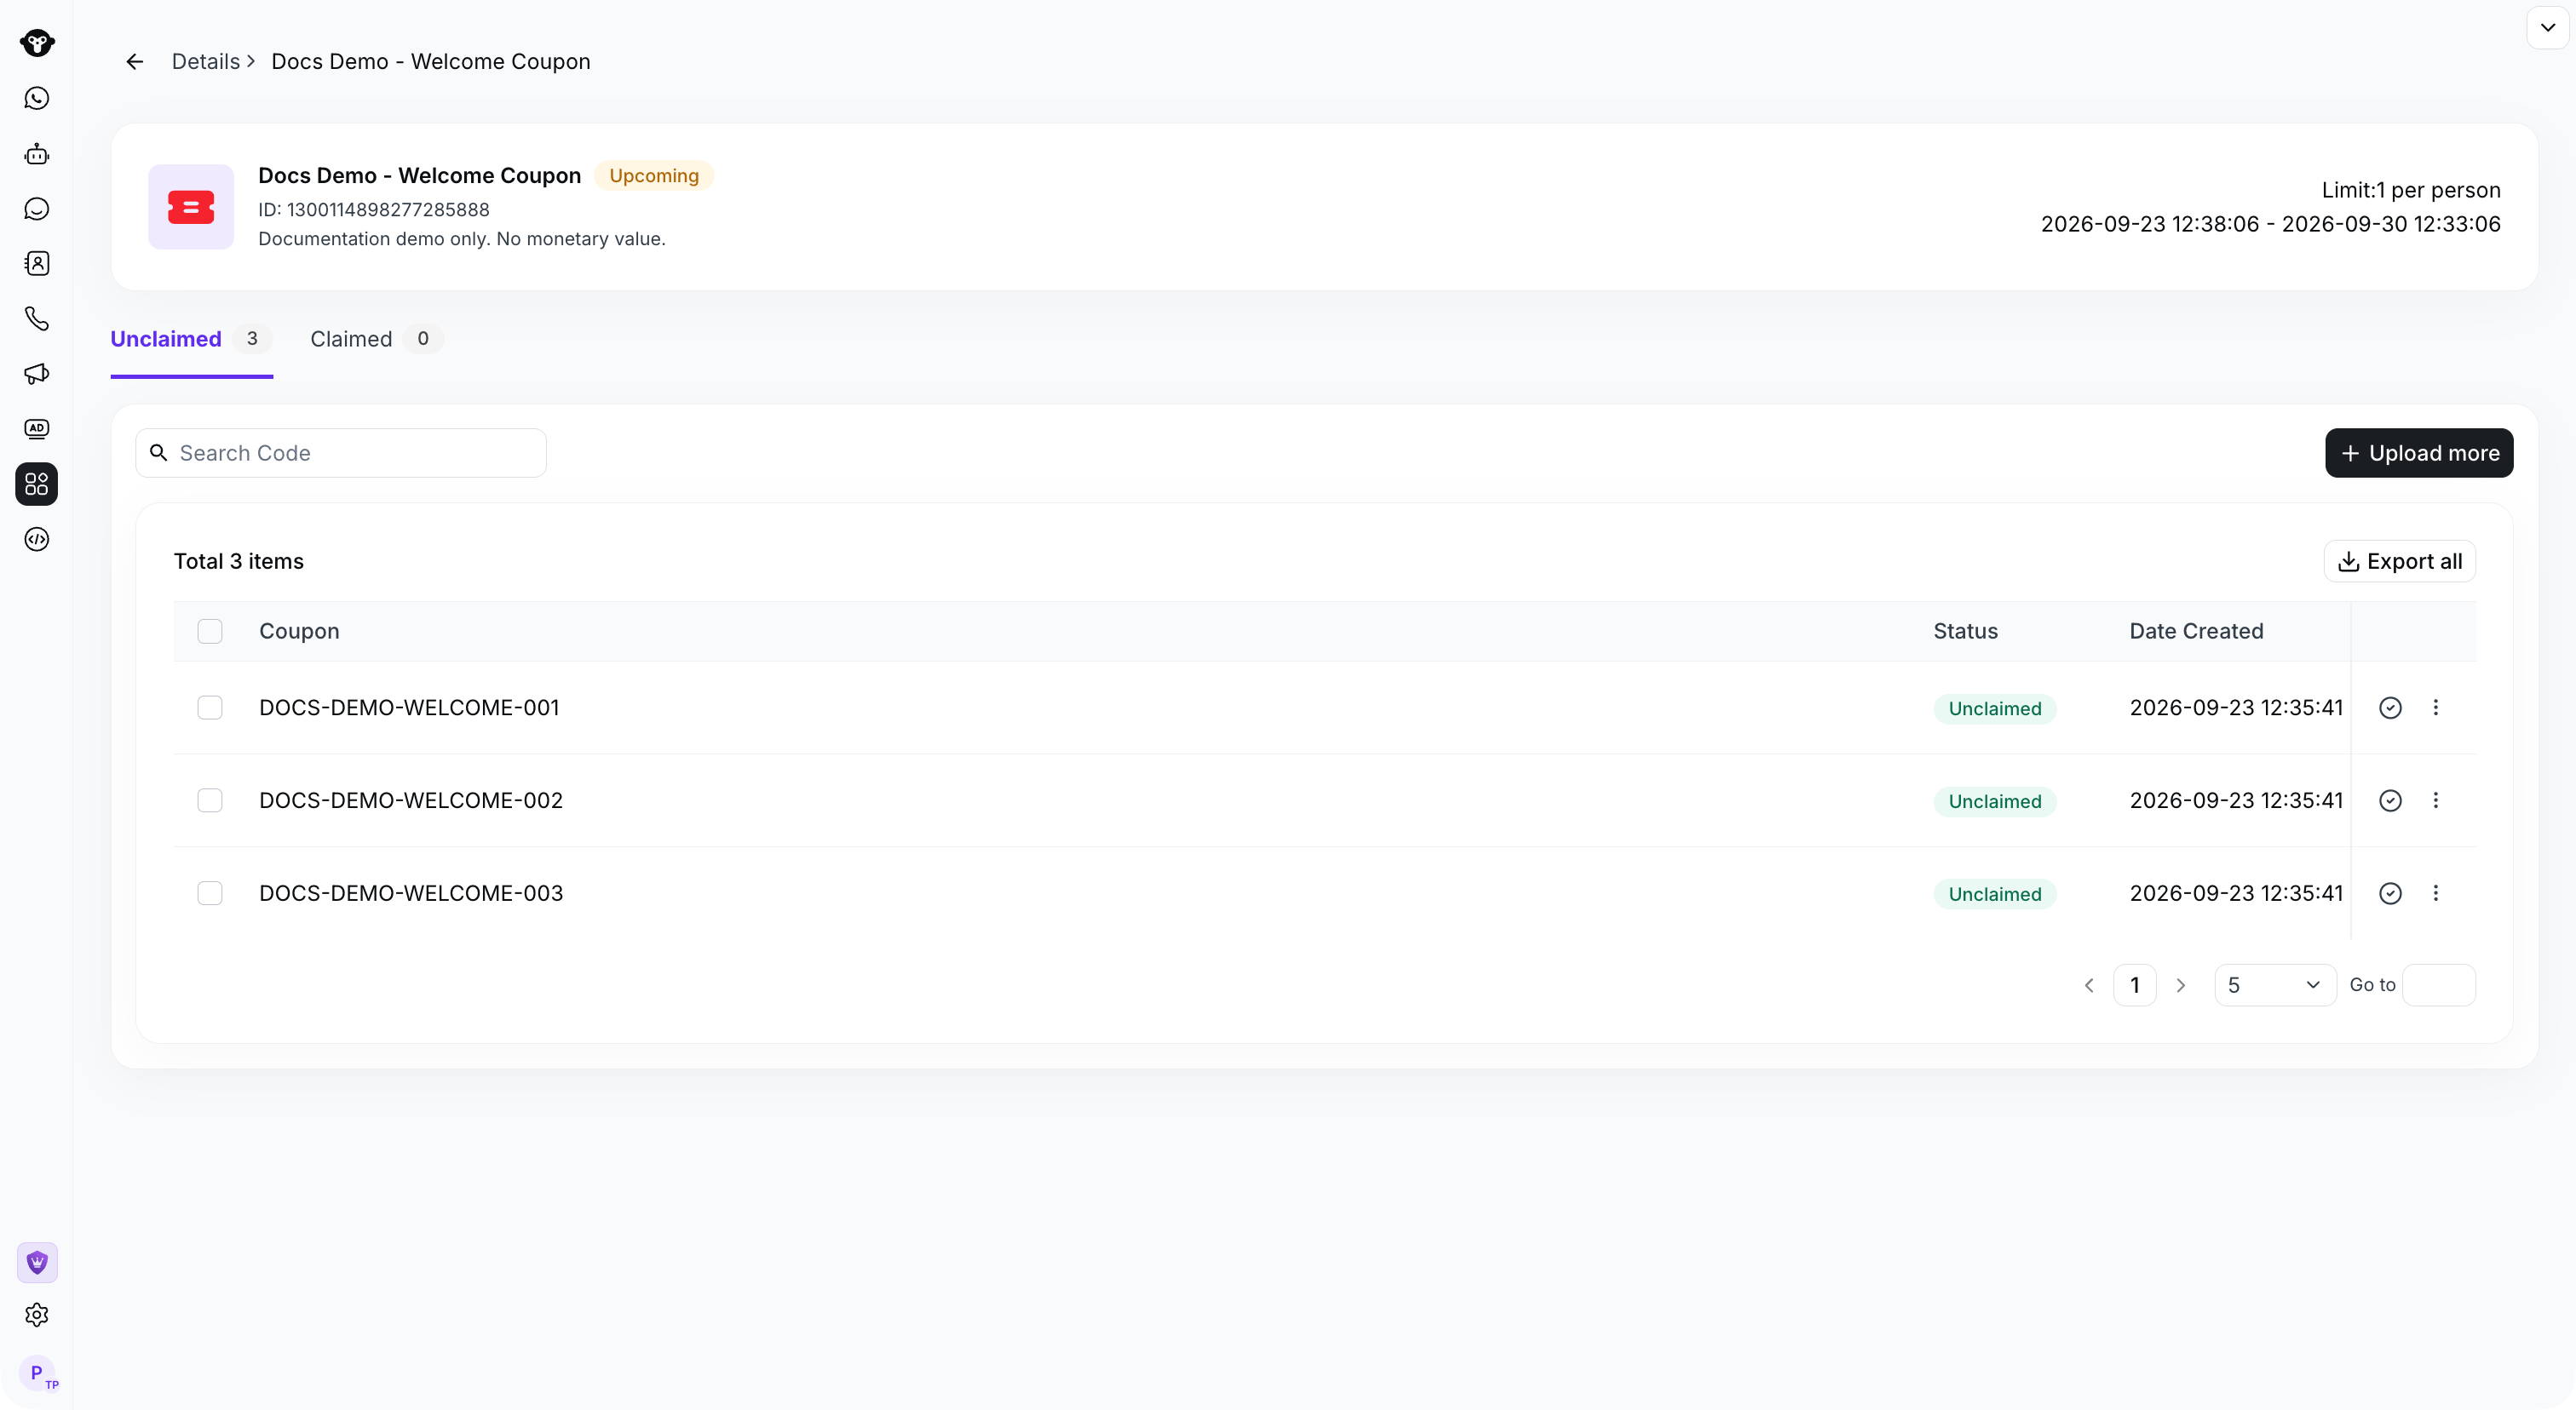Click the monkey logo at sidebar top
Screen dimensions: 2576x1410
click(x=37, y=43)
